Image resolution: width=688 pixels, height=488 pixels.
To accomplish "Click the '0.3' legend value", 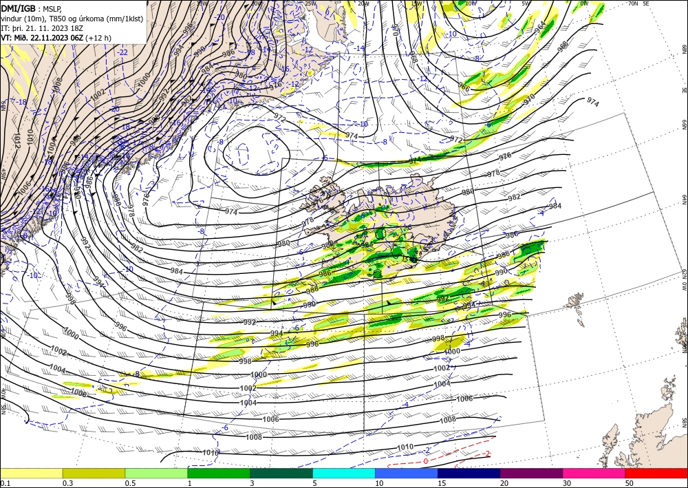I will (x=67, y=483).
